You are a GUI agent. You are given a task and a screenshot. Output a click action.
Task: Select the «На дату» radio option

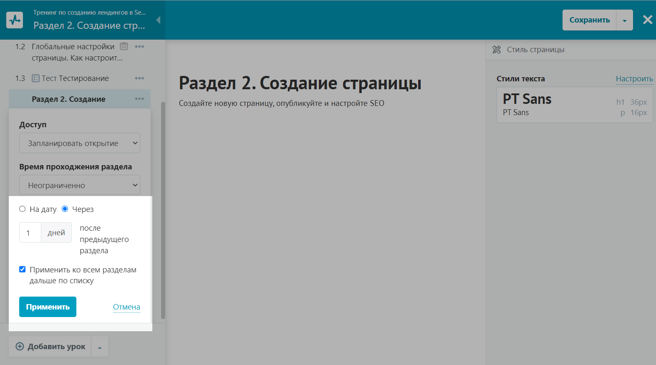point(23,209)
